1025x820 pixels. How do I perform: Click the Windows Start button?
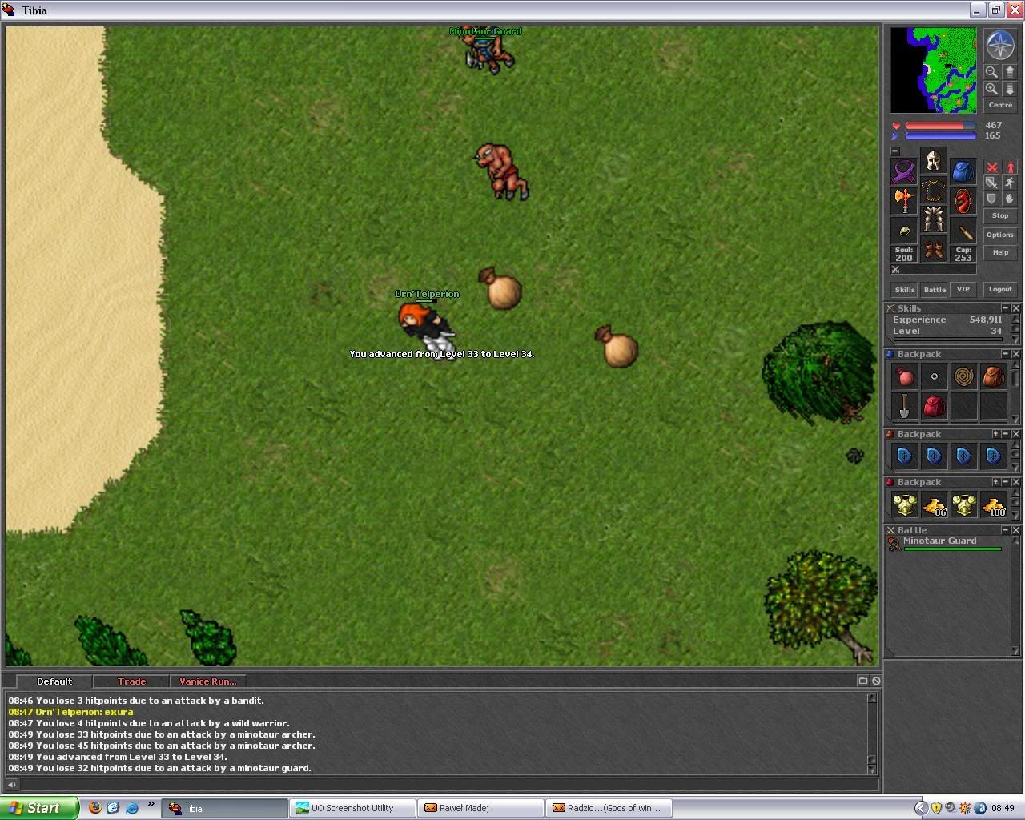[39, 808]
